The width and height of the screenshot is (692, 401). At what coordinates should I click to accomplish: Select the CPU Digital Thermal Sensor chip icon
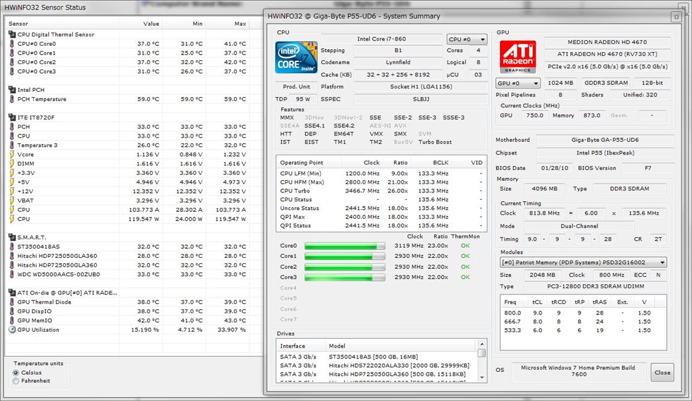pos(11,34)
